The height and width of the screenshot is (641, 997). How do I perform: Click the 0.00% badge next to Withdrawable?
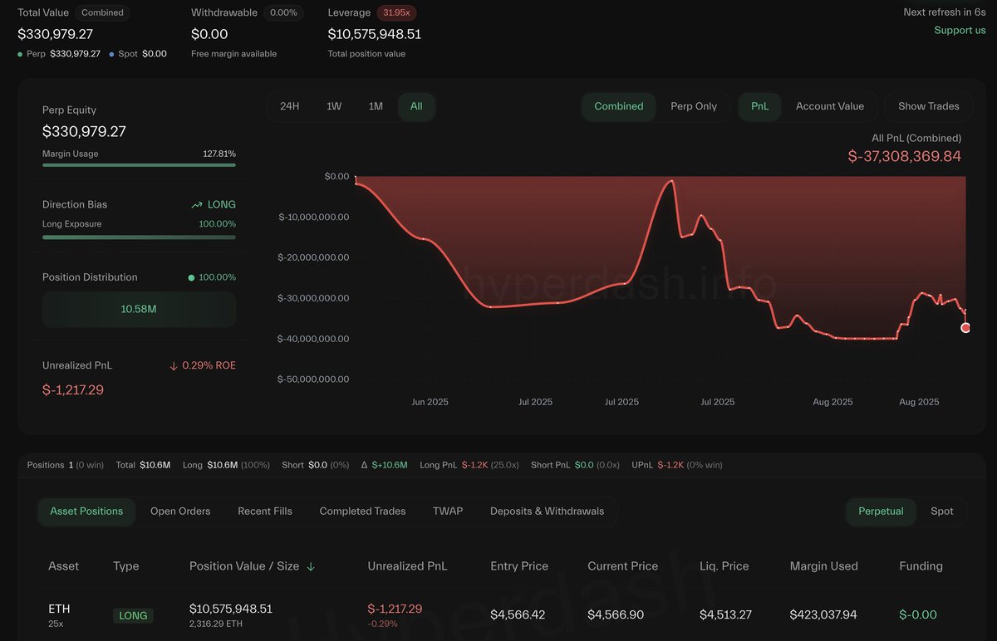(283, 12)
